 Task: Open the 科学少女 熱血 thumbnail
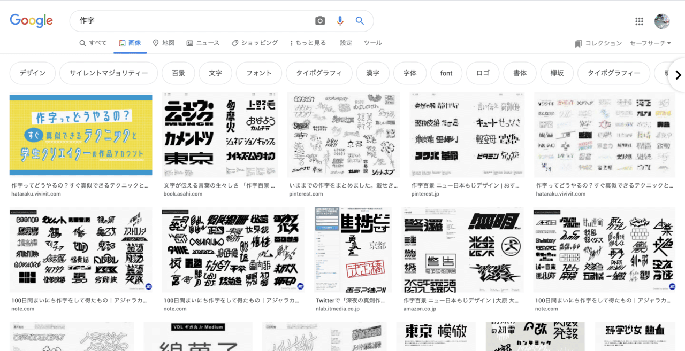pyautogui.click(x=635, y=337)
